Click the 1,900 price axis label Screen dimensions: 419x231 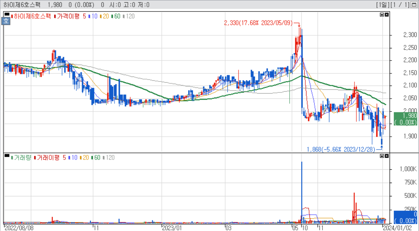[x=410, y=136]
